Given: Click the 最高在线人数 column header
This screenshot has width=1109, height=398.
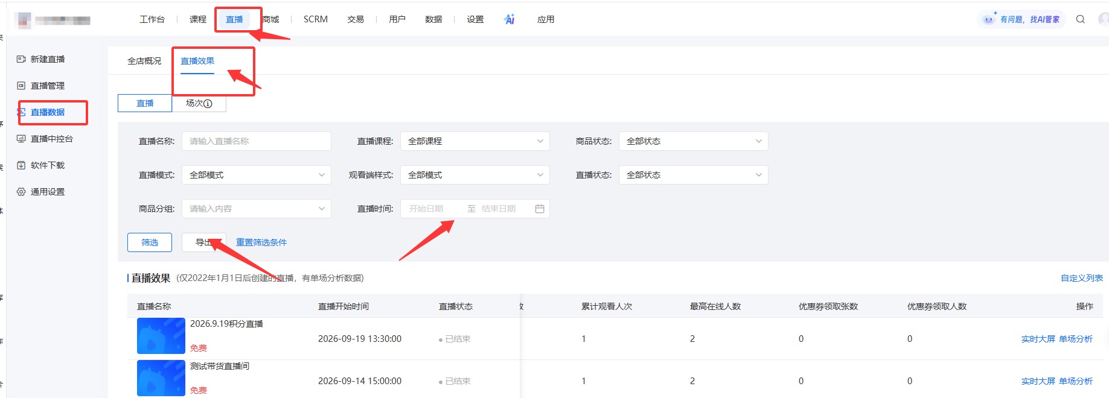Looking at the screenshot, I should pyautogui.click(x=715, y=306).
